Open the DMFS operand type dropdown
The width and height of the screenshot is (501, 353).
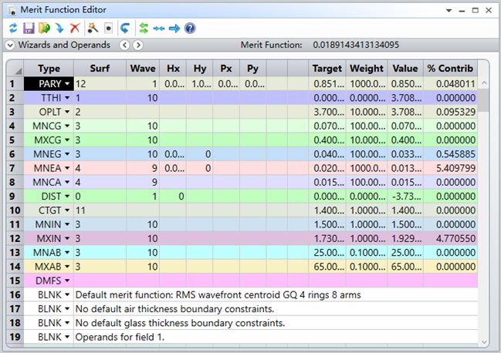pos(67,281)
